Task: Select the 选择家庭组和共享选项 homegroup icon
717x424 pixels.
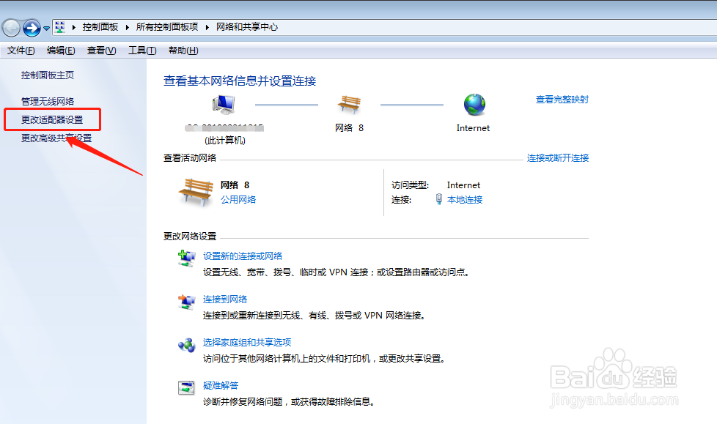Action: (185, 343)
